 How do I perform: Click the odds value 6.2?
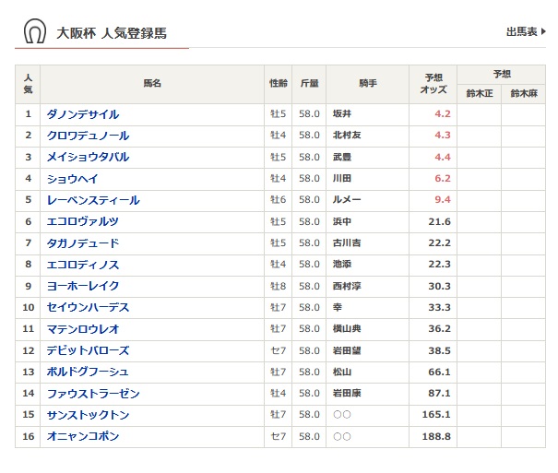(443, 178)
